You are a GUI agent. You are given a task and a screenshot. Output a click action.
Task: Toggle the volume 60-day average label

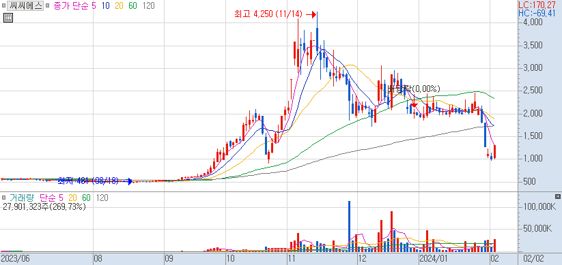tap(86, 198)
